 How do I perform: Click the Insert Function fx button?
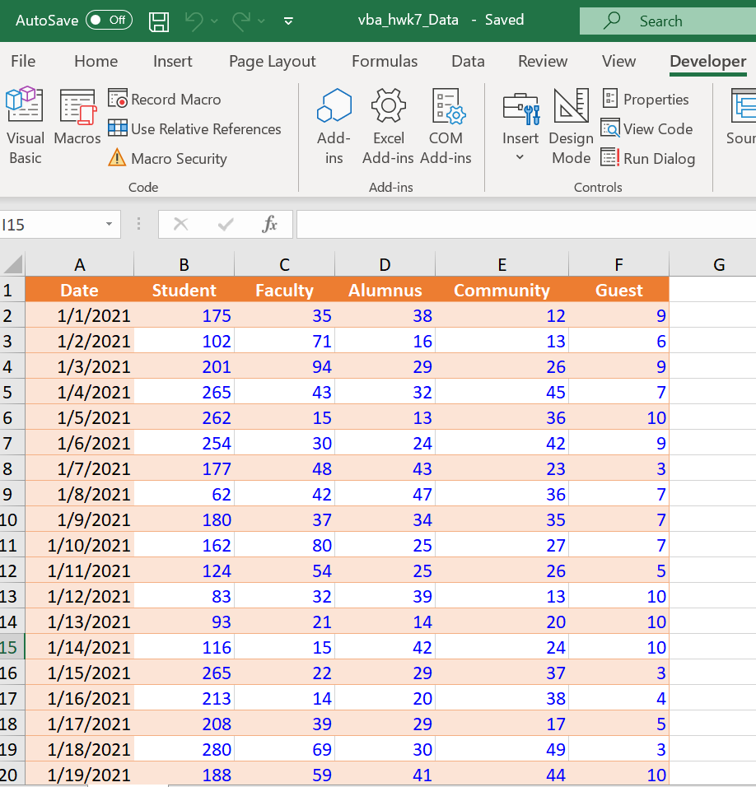269,225
